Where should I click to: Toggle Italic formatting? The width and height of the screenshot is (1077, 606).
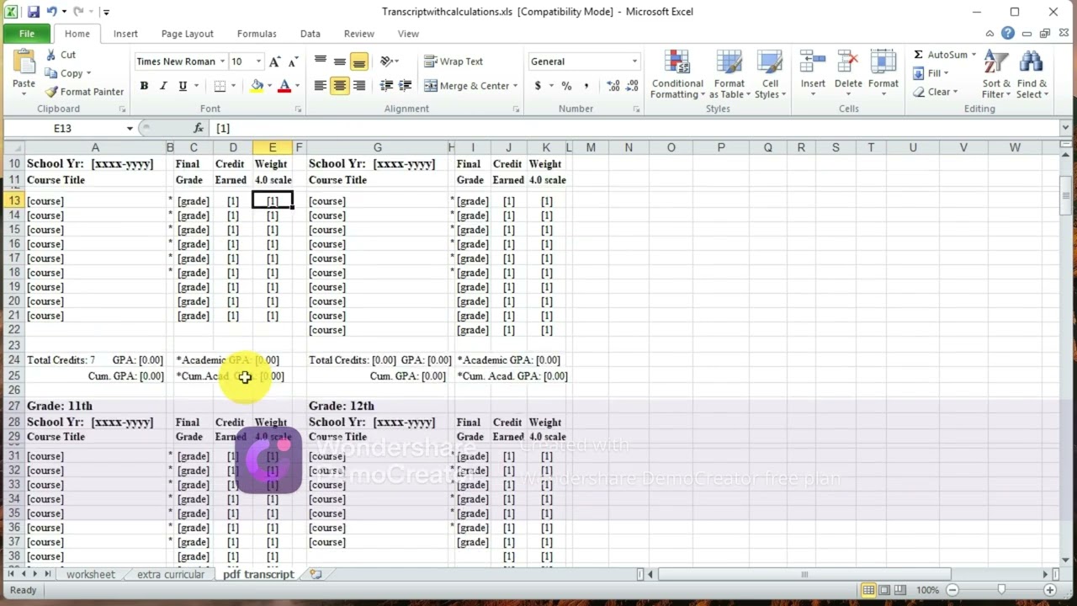coord(163,86)
